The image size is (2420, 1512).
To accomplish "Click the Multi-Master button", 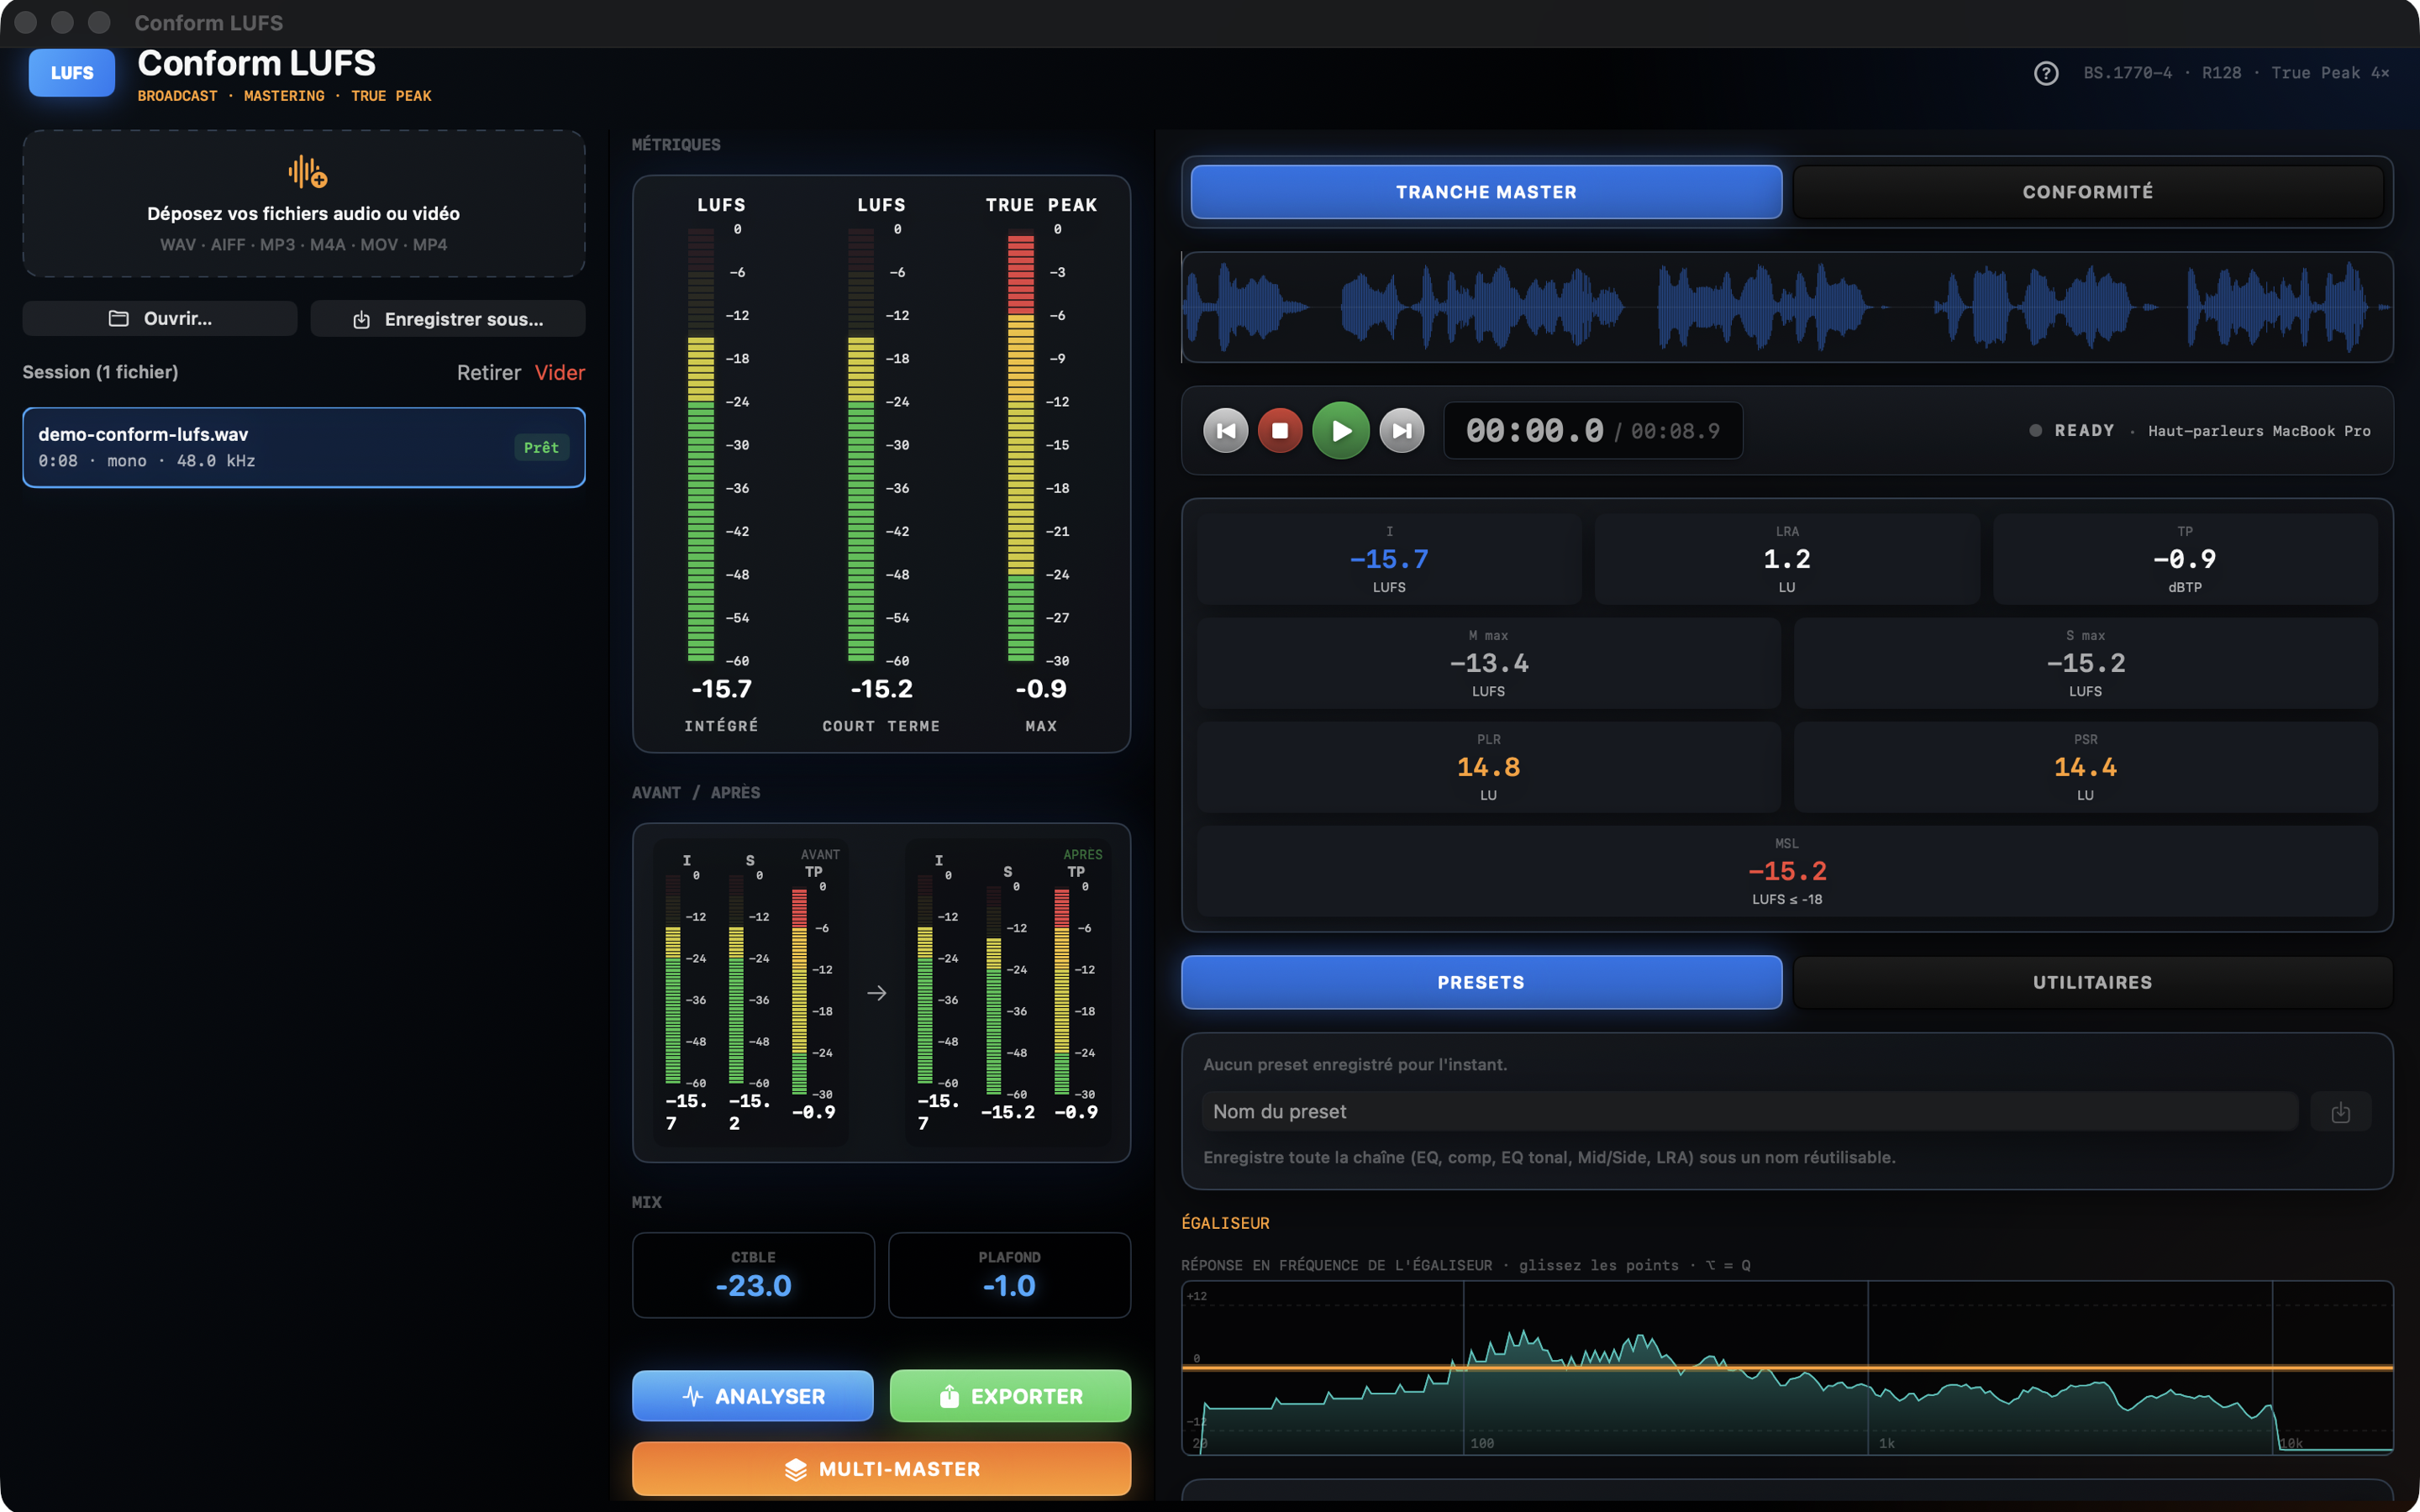I will [x=882, y=1469].
